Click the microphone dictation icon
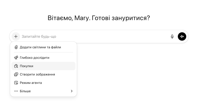The width and height of the screenshot is (200, 105). coord(172,37)
